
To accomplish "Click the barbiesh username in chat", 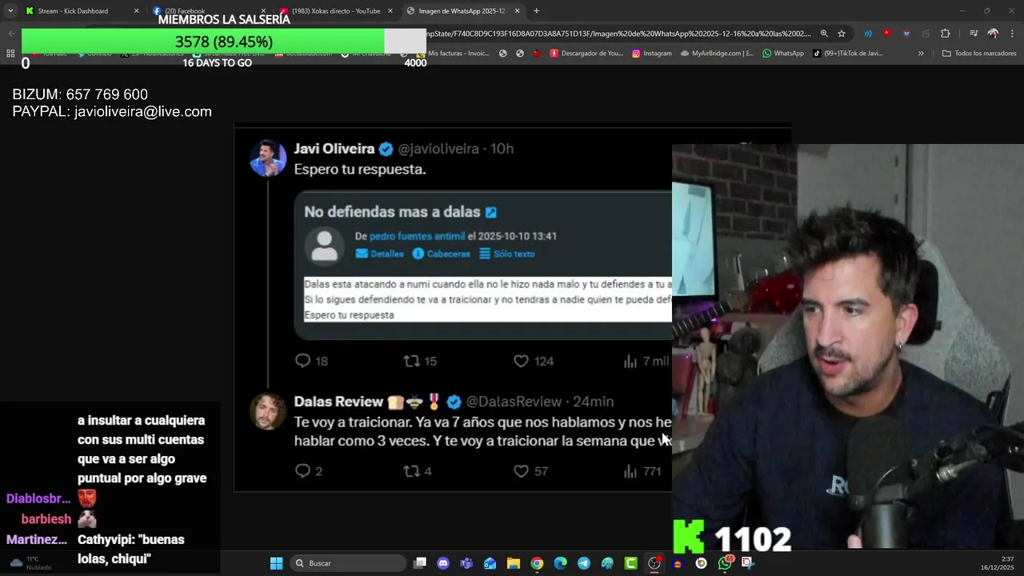I will (46, 519).
